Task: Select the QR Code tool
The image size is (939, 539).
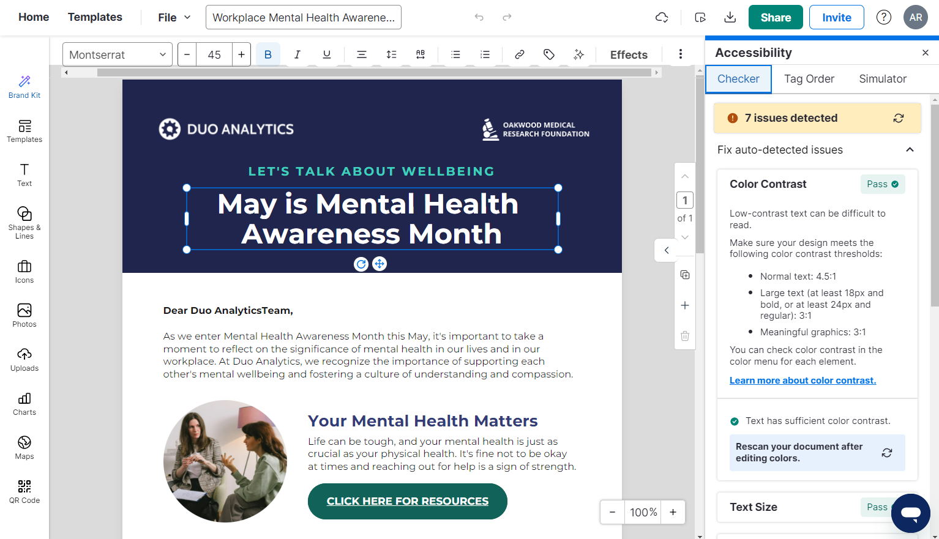Action: [x=24, y=491]
